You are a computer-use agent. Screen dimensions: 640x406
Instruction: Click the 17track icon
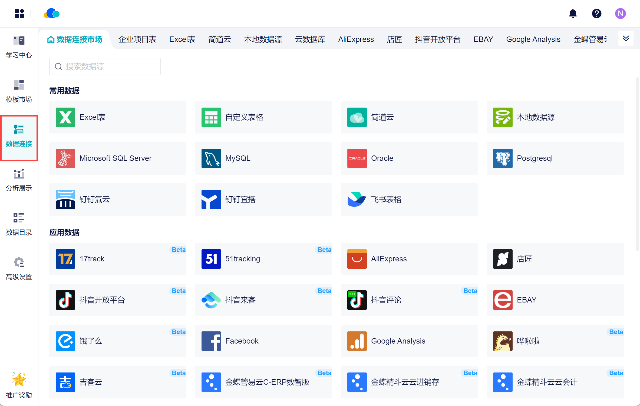pos(65,259)
